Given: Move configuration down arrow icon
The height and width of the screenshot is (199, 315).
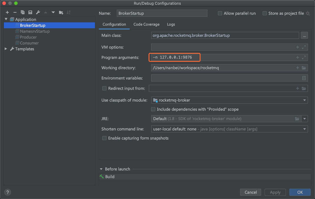Looking at the screenshot, I should pos(53,12).
